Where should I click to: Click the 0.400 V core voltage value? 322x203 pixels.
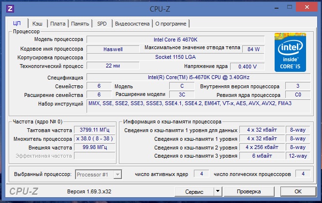pos(248,67)
